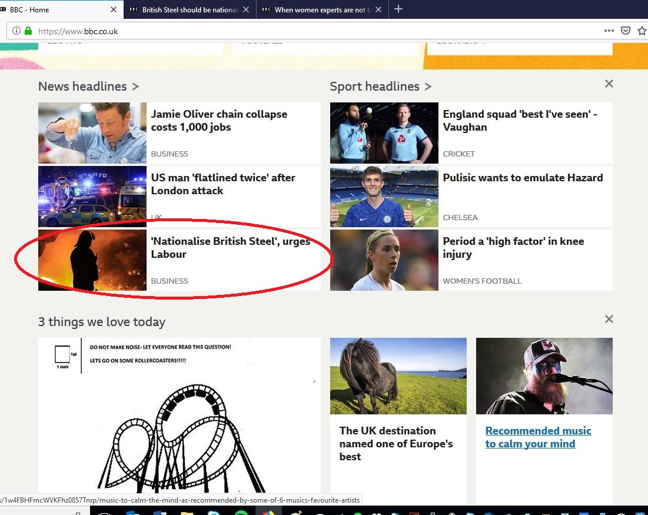Click the England cricketers thumbnail
648x515 pixels.
click(384, 133)
